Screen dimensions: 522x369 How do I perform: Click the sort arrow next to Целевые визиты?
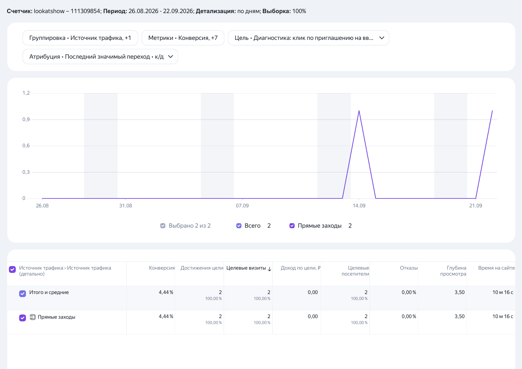tap(269, 269)
